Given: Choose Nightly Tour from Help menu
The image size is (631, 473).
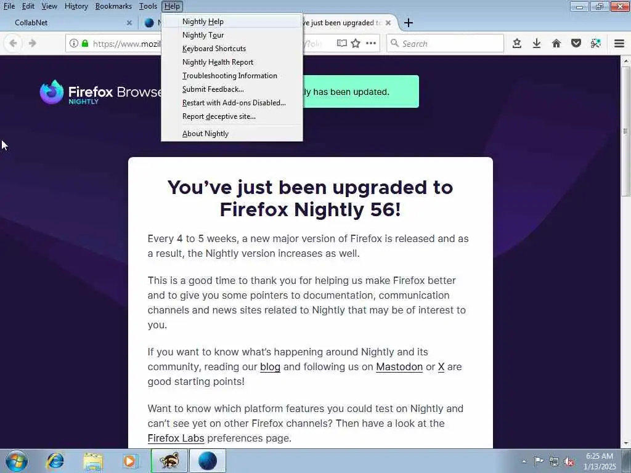Looking at the screenshot, I should pyautogui.click(x=232, y=35).
